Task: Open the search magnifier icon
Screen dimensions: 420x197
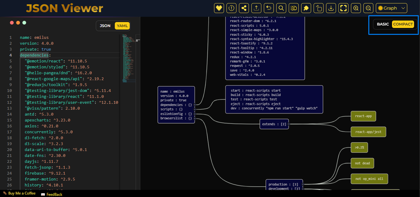Action: tap(281, 8)
